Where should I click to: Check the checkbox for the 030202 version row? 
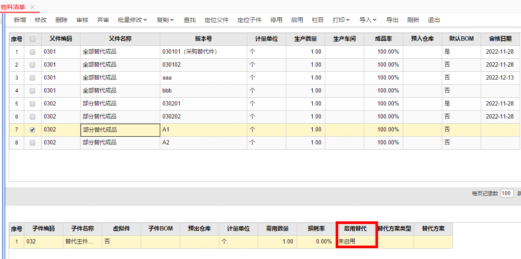coord(32,117)
